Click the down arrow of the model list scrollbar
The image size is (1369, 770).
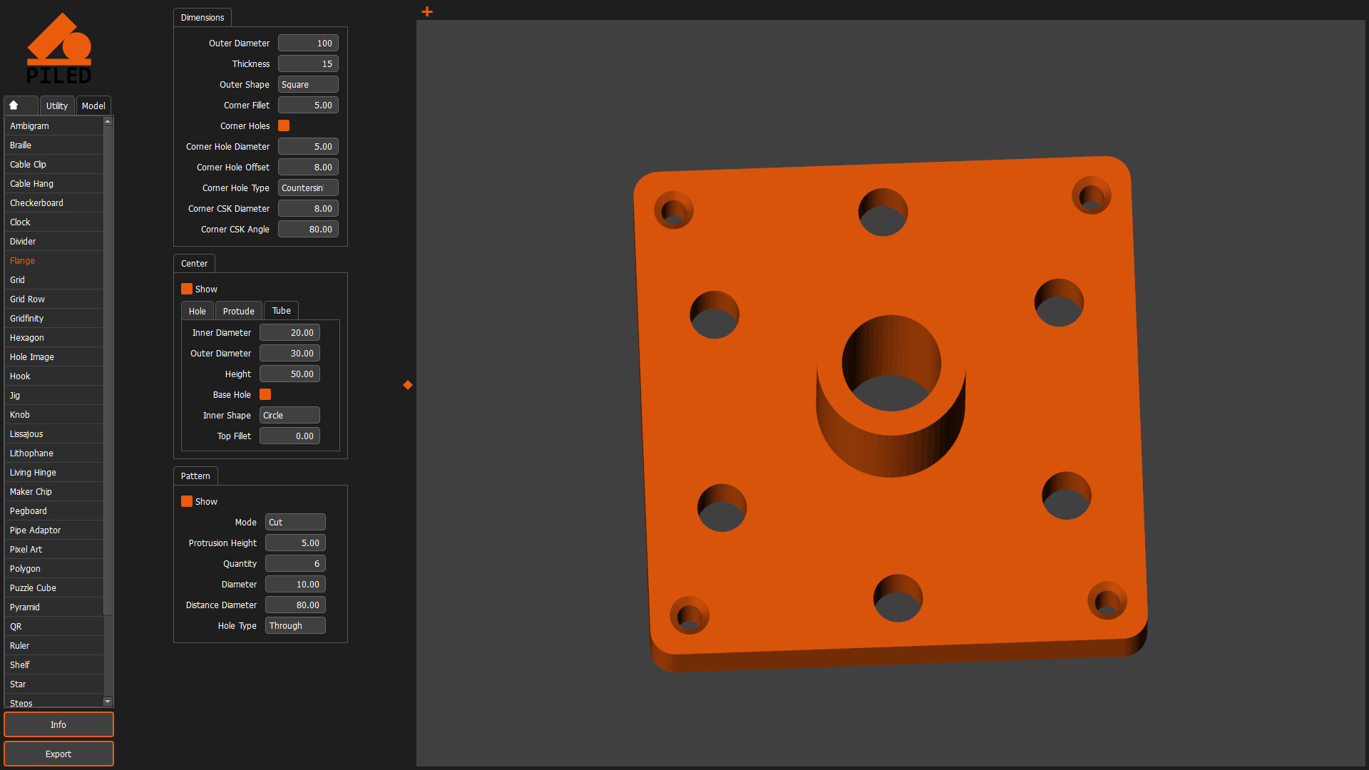[108, 702]
